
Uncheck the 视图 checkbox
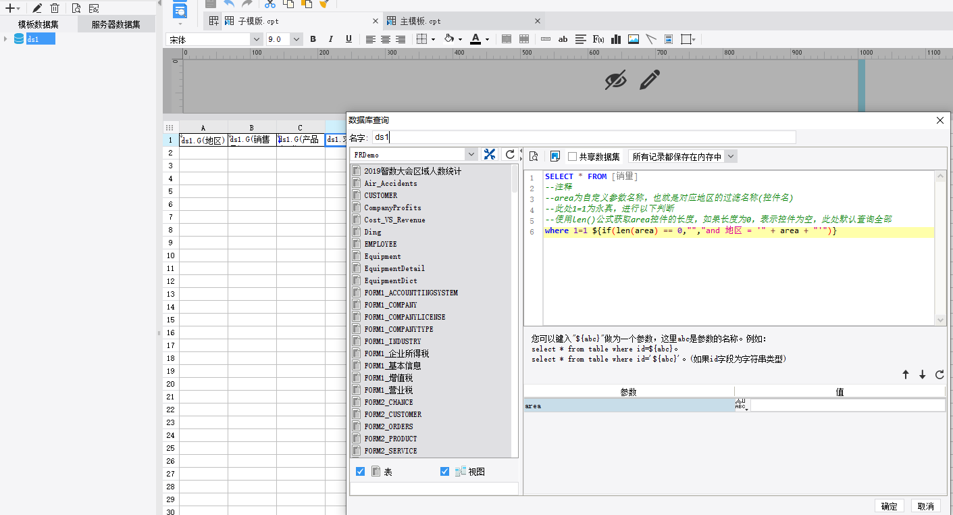[444, 472]
